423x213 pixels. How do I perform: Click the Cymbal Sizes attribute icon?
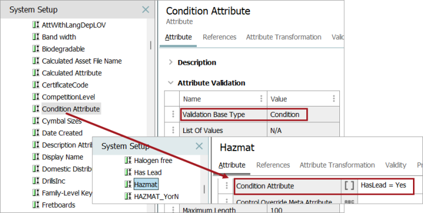click(36, 121)
